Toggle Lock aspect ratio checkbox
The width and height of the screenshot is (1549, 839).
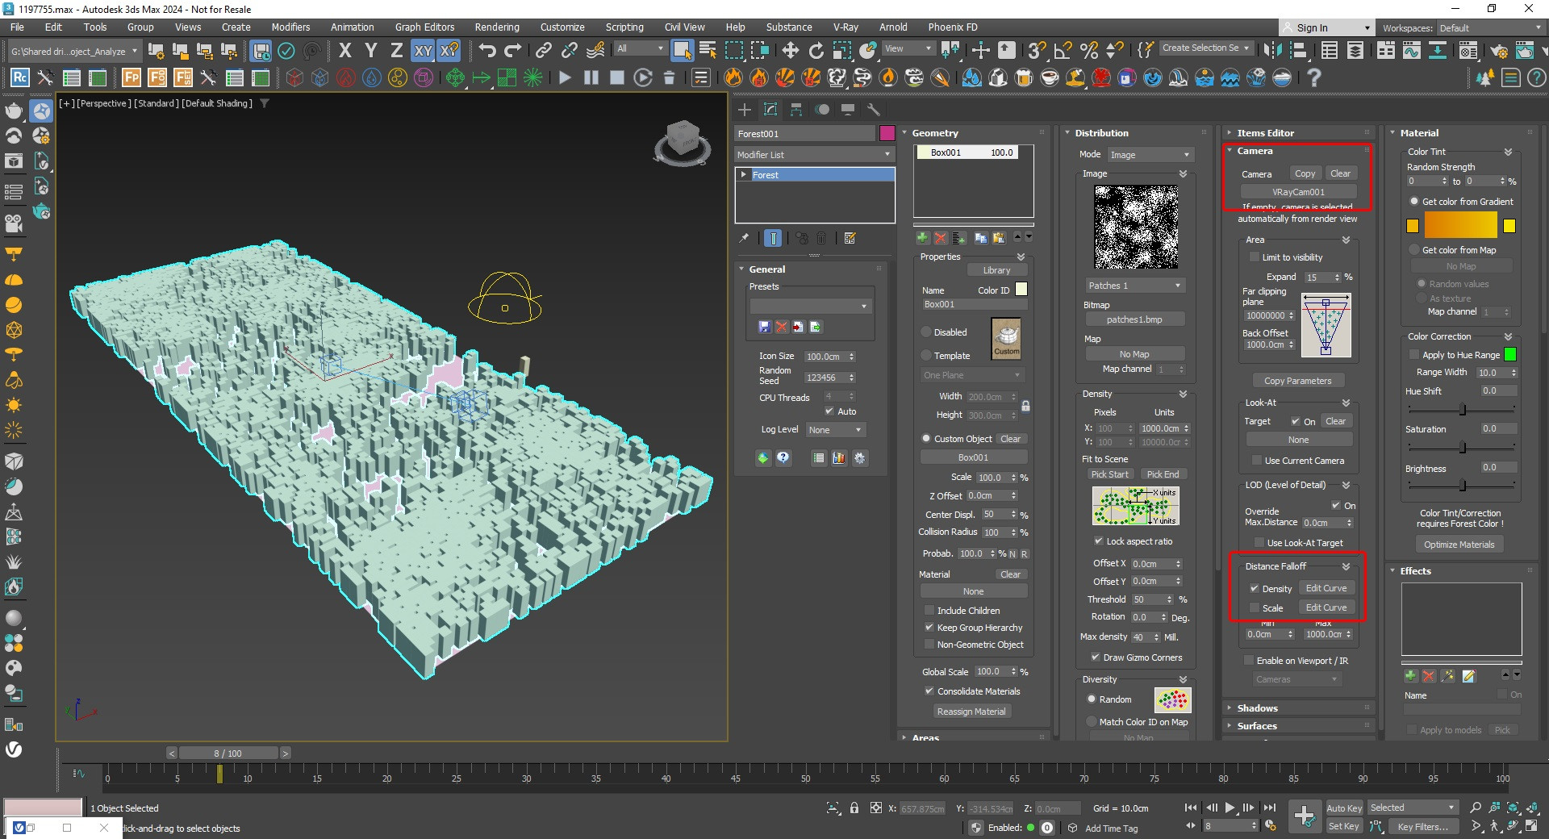1098,541
